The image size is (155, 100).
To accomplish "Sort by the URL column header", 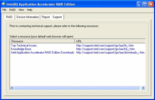I will point(110,41).
